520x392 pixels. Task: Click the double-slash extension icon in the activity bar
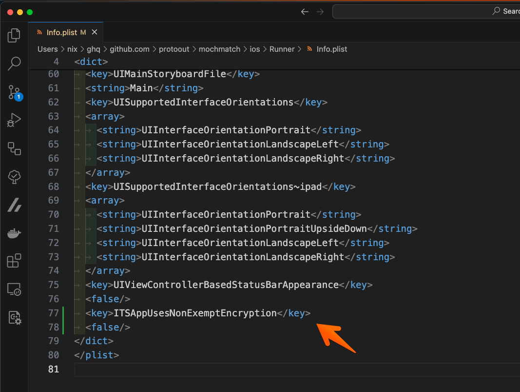(x=15, y=205)
